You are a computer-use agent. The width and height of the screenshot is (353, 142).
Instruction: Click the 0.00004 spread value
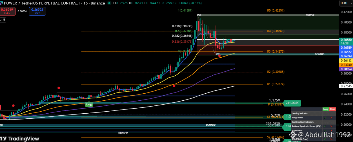tap(22, 11)
